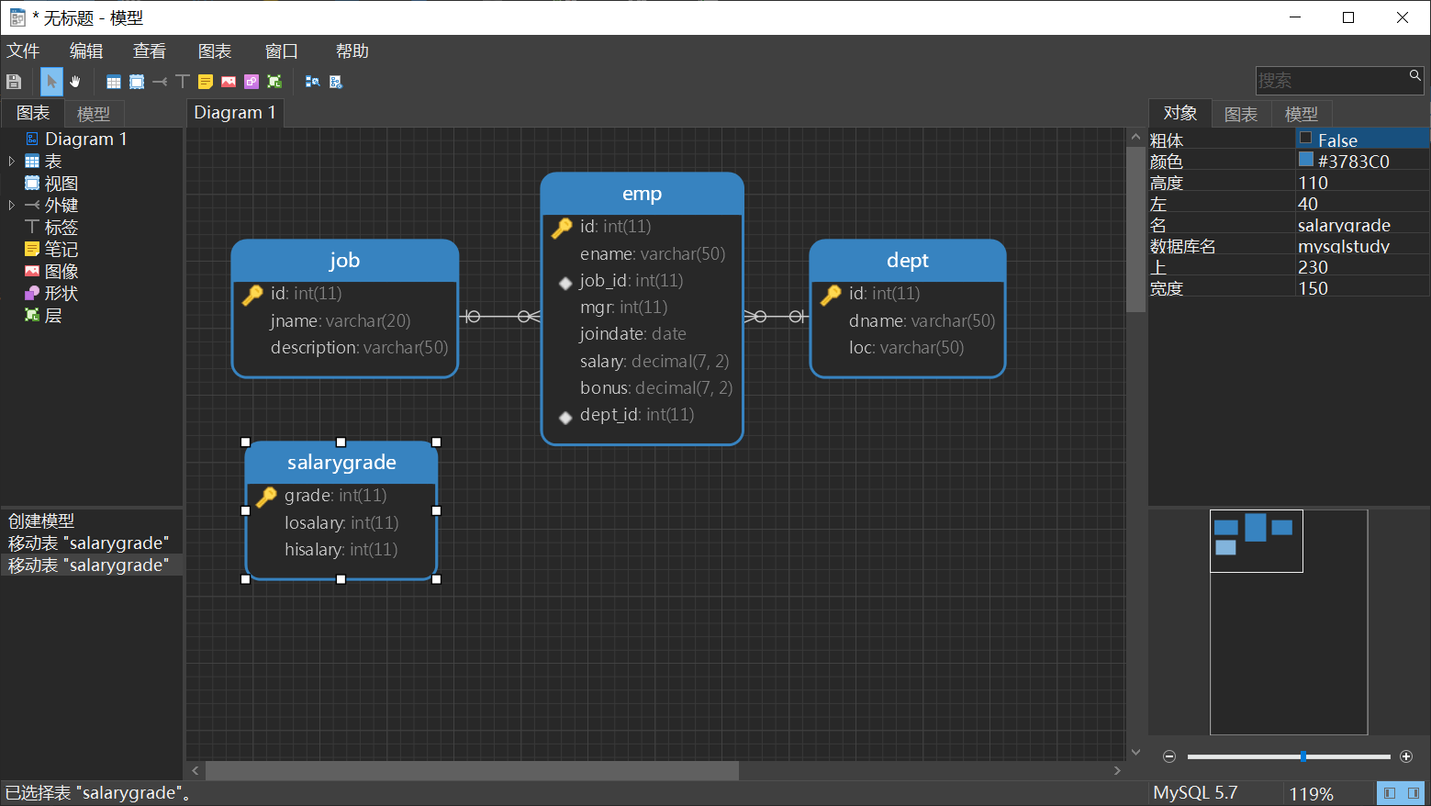This screenshot has width=1431, height=806.
Task: Switch to right panel 图表 tab
Action: (1241, 114)
